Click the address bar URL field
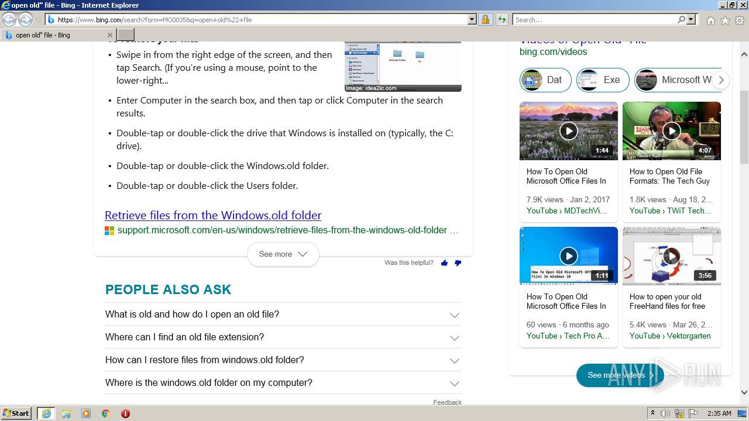The height and width of the screenshot is (421, 749). click(x=262, y=19)
